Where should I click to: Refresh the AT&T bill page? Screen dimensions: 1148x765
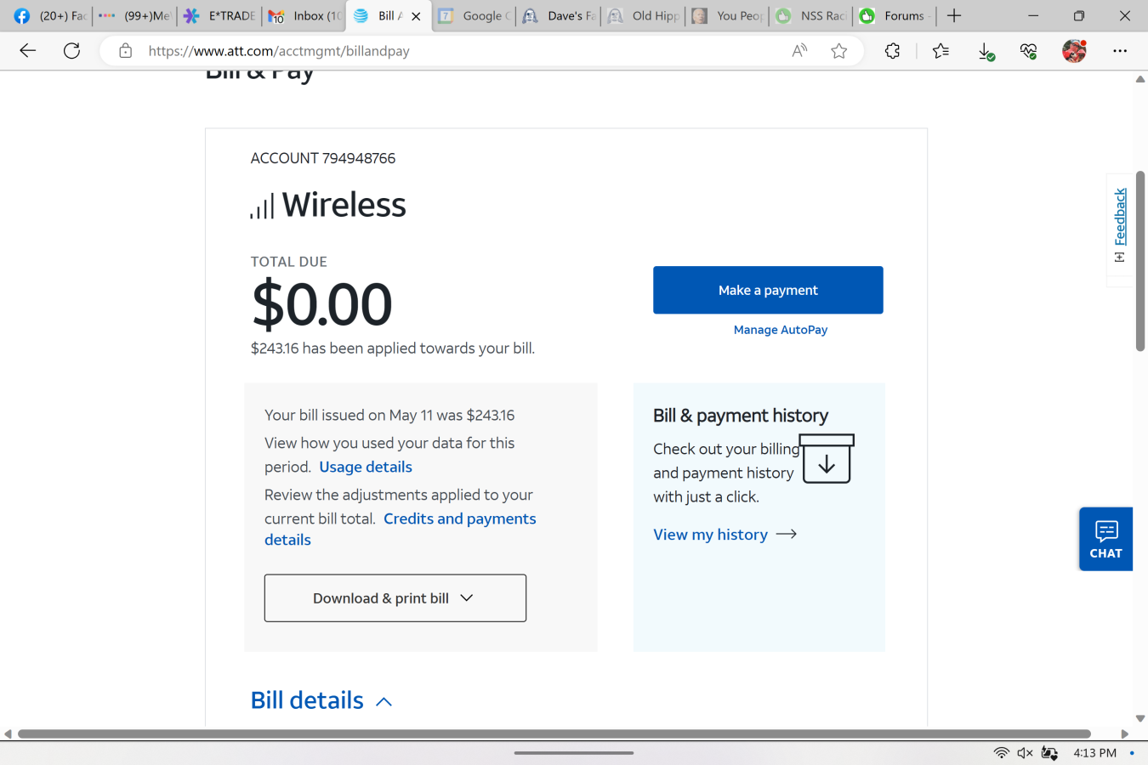(x=72, y=51)
